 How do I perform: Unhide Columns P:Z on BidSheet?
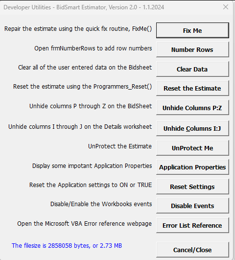(192, 108)
